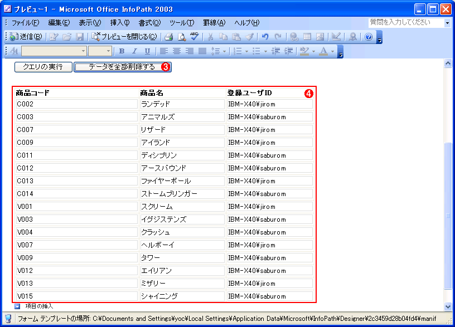
Task: Justify text alignment
Action: coord(202,51)
